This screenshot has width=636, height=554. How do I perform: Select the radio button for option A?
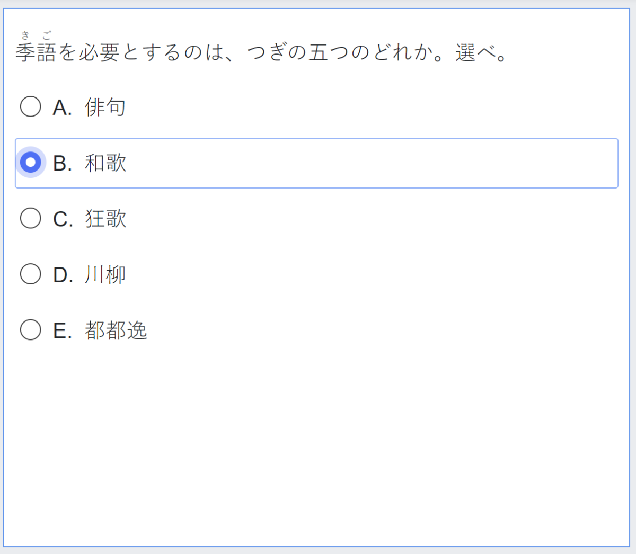tap(31, 106)
